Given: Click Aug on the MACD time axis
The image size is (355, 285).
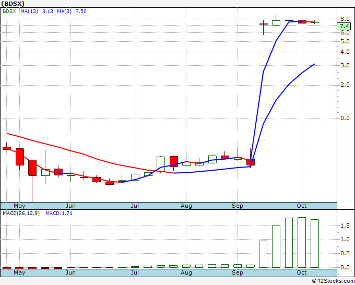Looking at the screenshot, I should pos(186,272).
